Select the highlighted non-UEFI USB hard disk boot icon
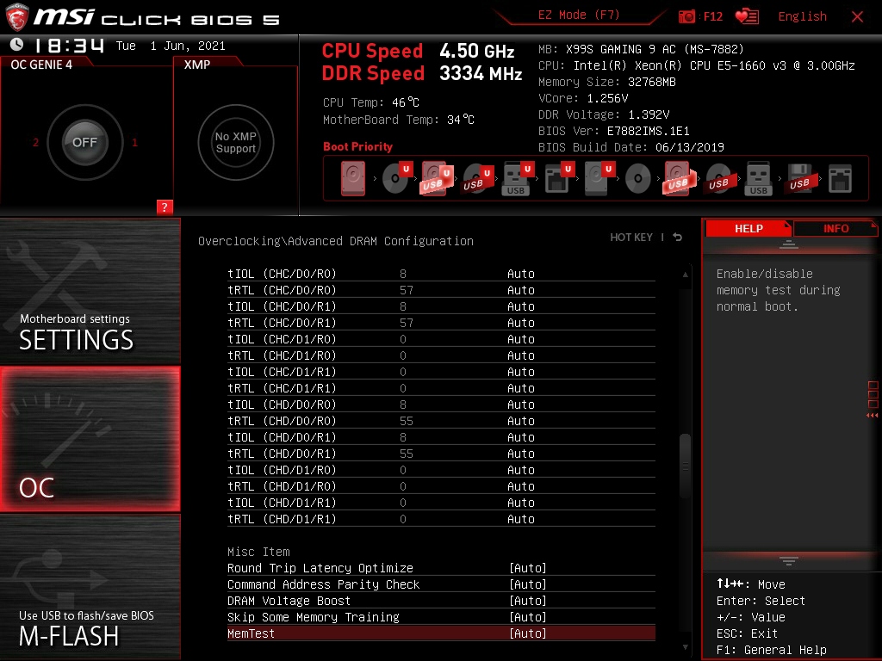Image resolution: width=882 pixels, height=661 pixels. point(679,179)
